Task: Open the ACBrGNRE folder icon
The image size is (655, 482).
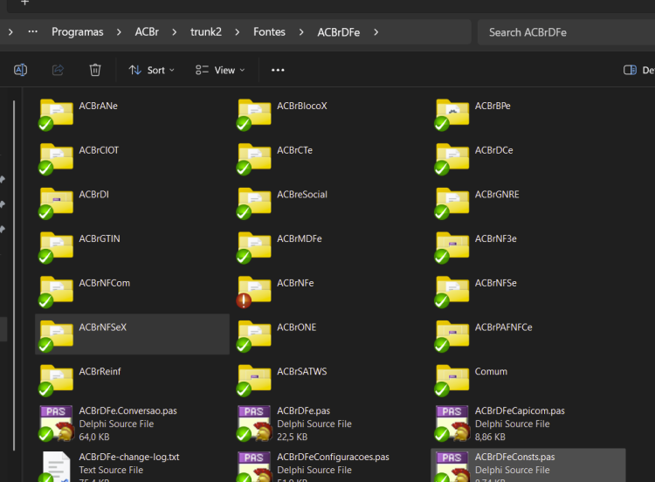Action: click(452, 203)
